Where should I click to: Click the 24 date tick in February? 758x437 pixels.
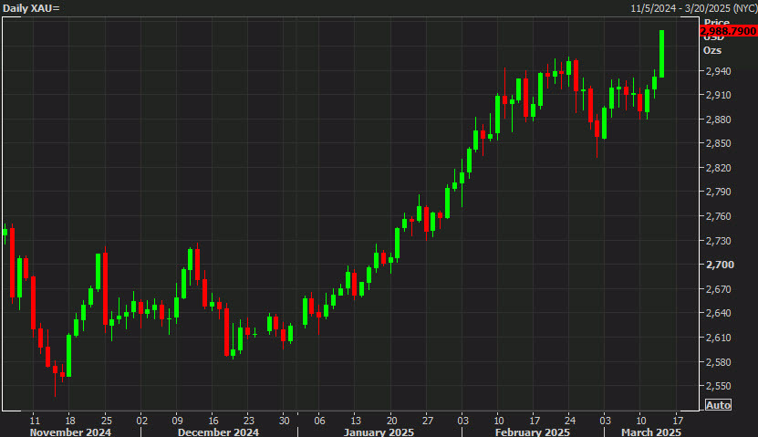point(570,420)
